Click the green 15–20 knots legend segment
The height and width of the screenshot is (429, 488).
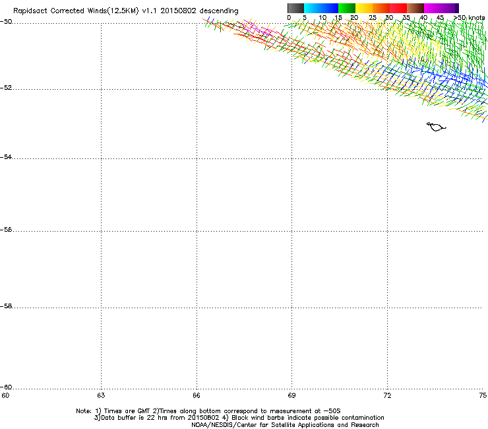tap(347, 8)
